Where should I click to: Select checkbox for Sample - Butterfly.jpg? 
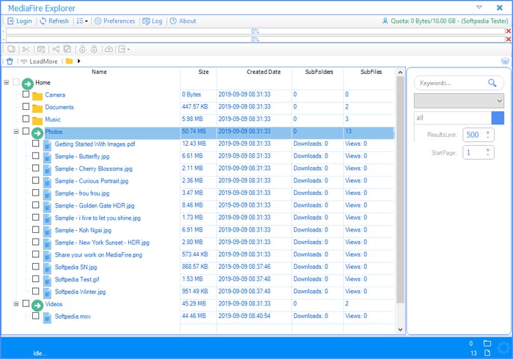(x=35, y=156)
